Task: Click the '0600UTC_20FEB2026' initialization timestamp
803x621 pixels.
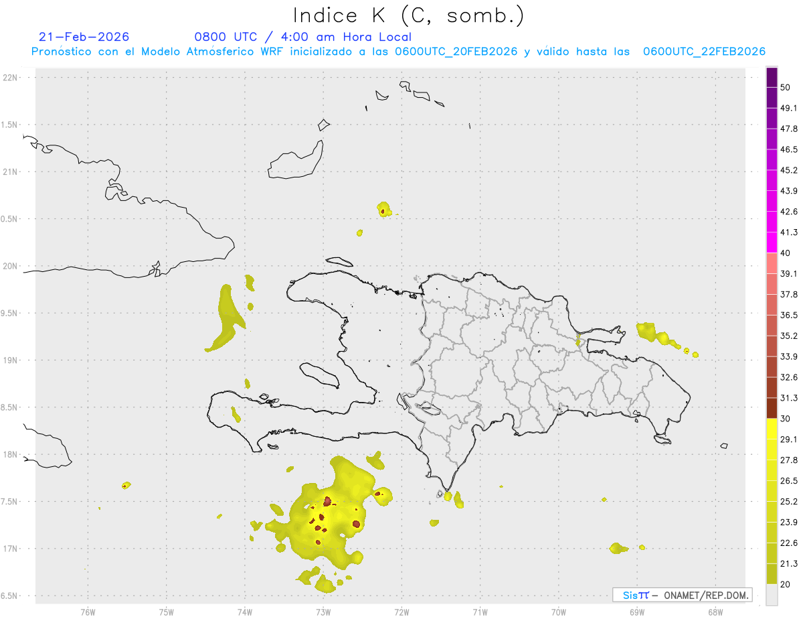Action: 456,52
